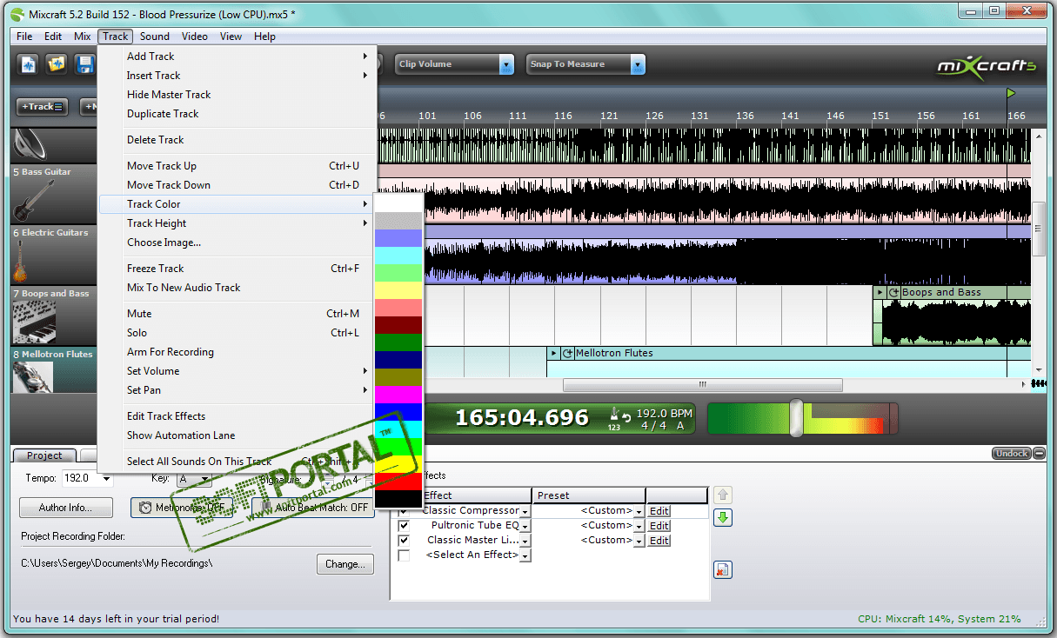
Task: Open the Pultronic Tube EQ effect dropdown
Action: click(x=525, y=527)
